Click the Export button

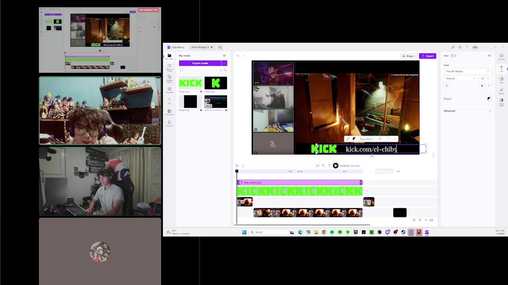[428, 56]
